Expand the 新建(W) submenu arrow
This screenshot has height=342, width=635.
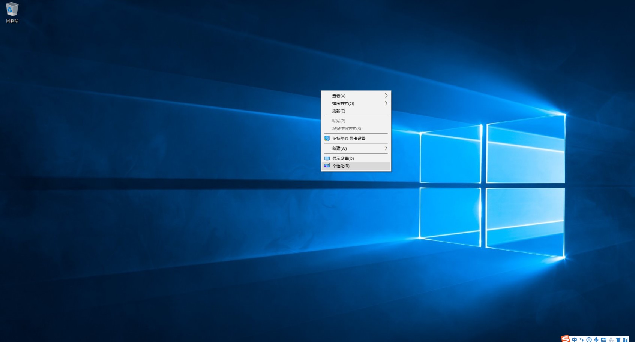tap(386, 148)
